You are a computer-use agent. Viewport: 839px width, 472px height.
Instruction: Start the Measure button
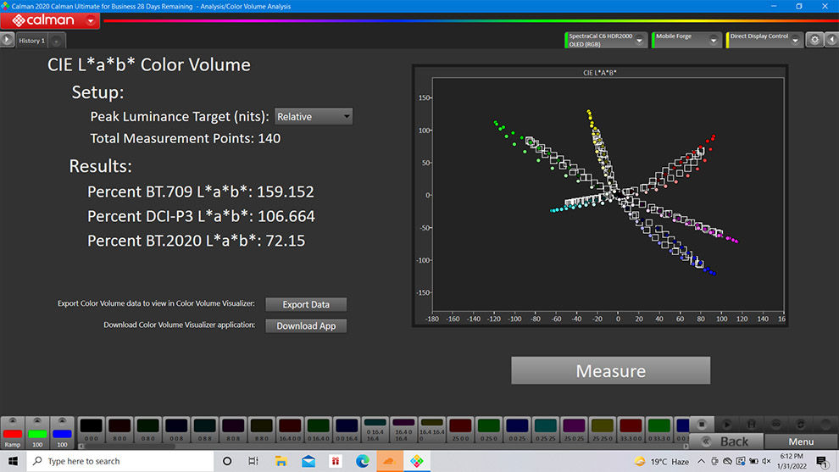[x=610, y=370]
